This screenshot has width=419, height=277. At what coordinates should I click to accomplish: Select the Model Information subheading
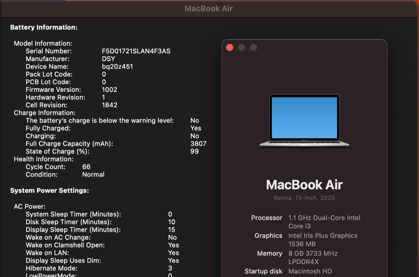(x=43, y=44)
